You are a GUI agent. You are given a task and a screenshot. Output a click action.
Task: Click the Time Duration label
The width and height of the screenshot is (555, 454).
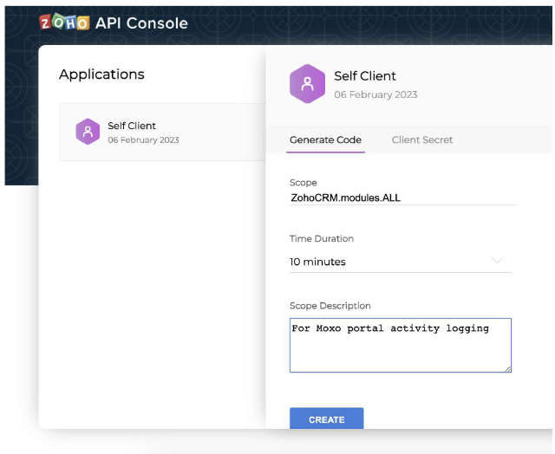click(322, 238)
